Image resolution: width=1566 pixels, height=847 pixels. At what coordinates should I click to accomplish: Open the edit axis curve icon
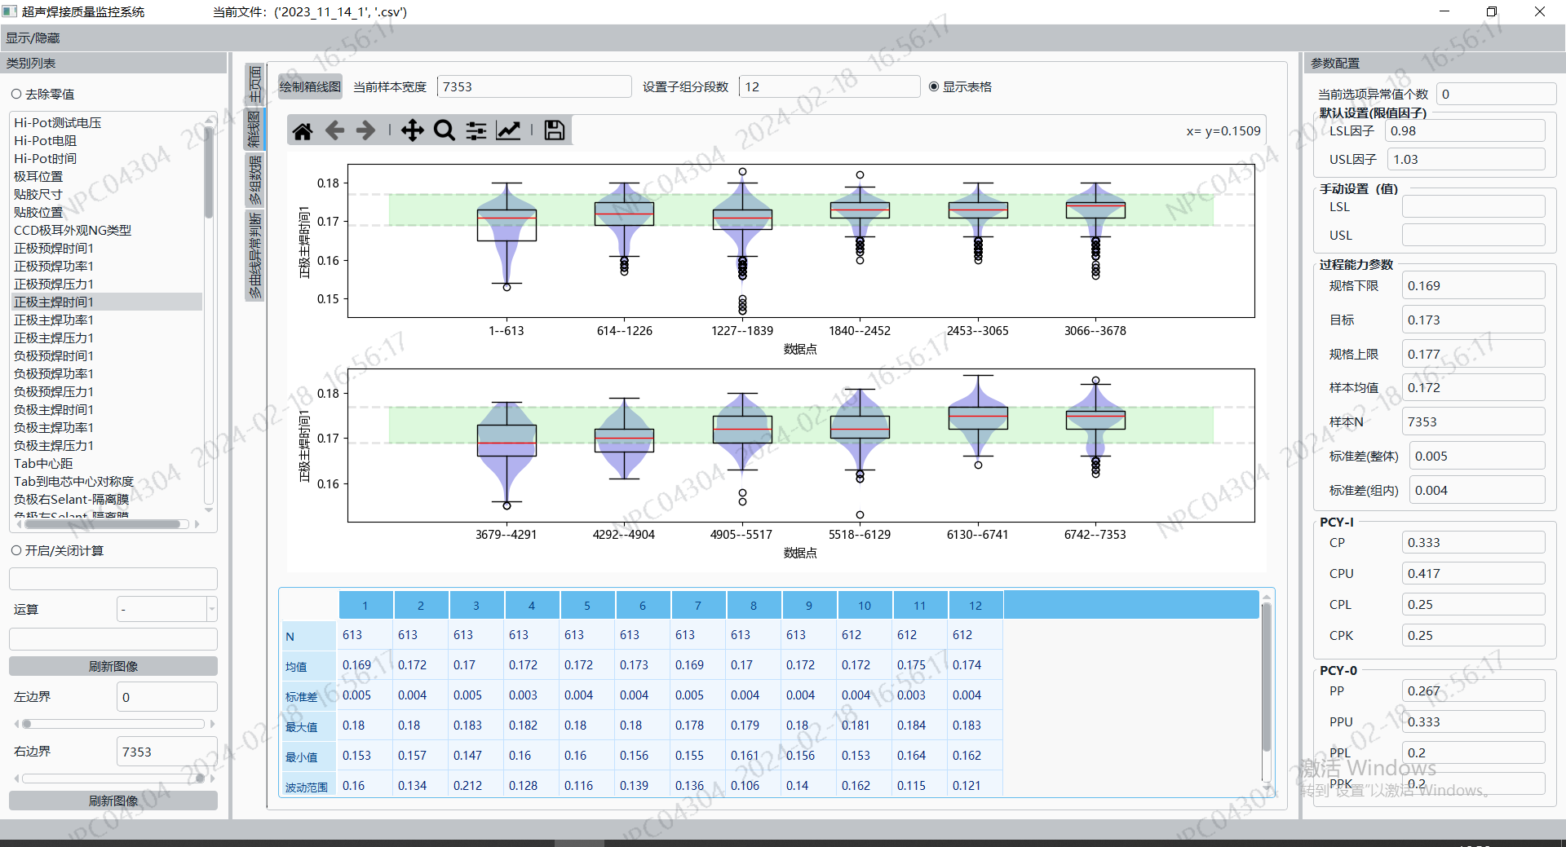[508, 130]
